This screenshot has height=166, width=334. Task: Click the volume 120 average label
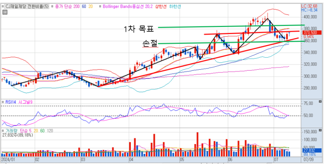pyautogui.click(x=50, y=131)
